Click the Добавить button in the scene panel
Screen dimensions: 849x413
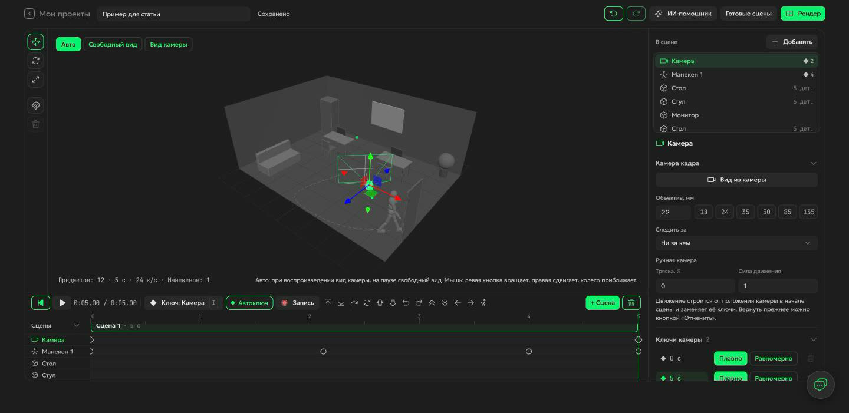click(x=792, y=42)
